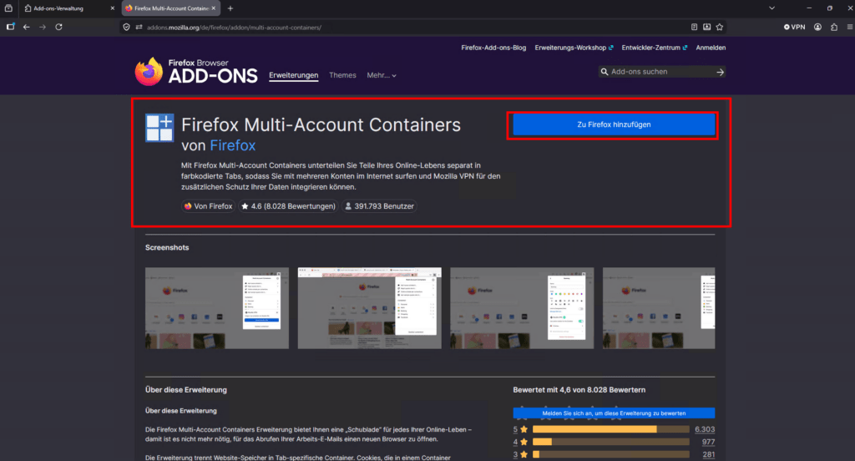The width and height of the screenshot is (855, 461).
Task: Go back with the browser back arrow
Action: pyautogui.click(x=26, y=27)
